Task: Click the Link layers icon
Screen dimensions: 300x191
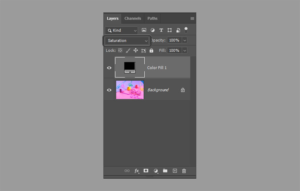Action: tap(127, 171)
